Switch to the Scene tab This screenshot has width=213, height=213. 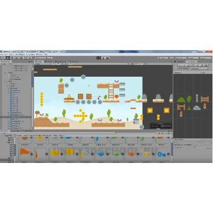pyautogui.click(x=39, y=62)
